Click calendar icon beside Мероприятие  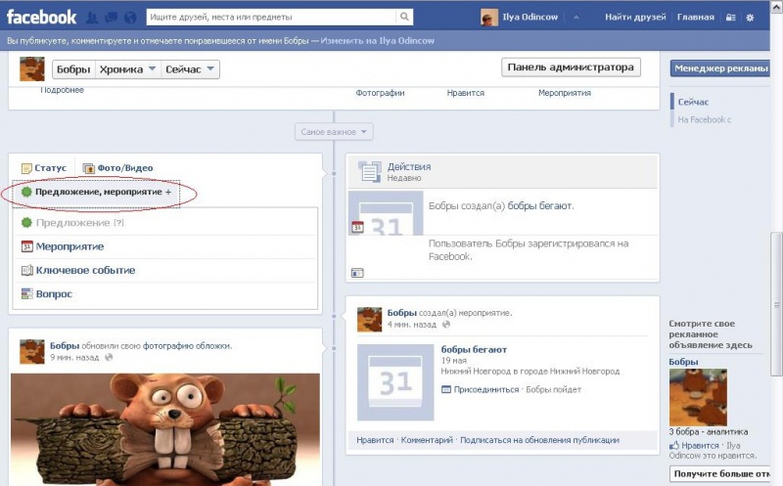coord(27,246)
